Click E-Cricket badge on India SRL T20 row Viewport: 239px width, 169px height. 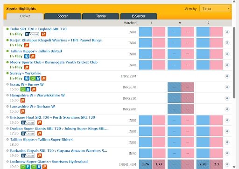(32, 34)
